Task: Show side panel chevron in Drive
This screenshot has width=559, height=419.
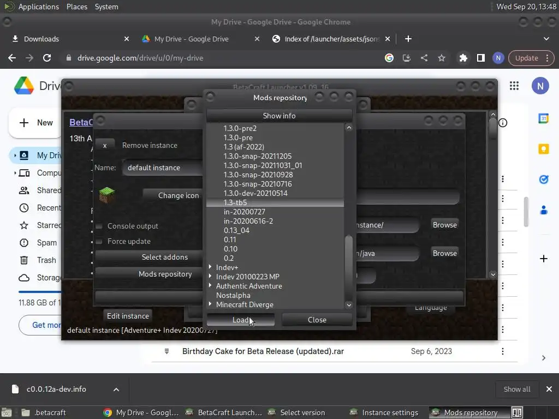Action: [x=543, y=358]
